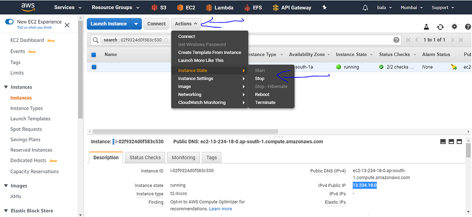Image resolution: width=472 pixels, height=217 pixels.
Task: Open the Launch Instance dropdown arrow
Action: pos(136,24)
